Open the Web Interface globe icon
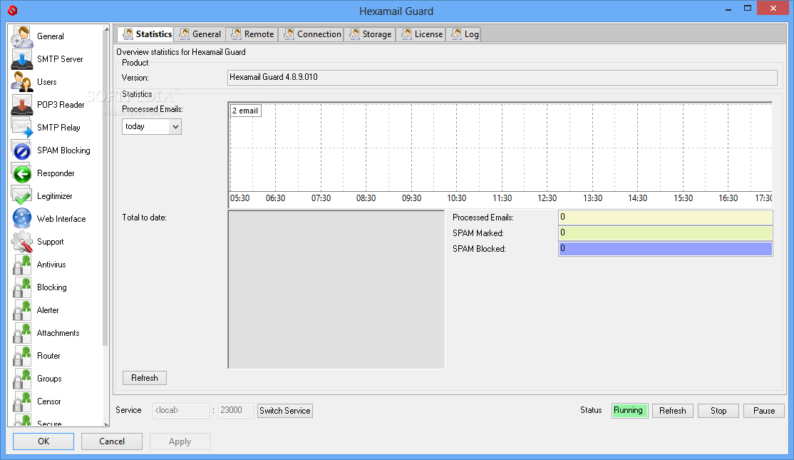Image resolution: width=794 pixels, height=460 pixels. tap(22, 219)
